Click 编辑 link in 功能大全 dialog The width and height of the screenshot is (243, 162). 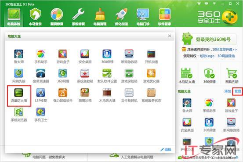166,149
